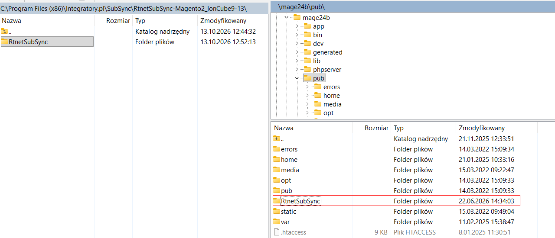555x238 pixels.
Task: Expand the lib tree node
Action: click(297, 61)
